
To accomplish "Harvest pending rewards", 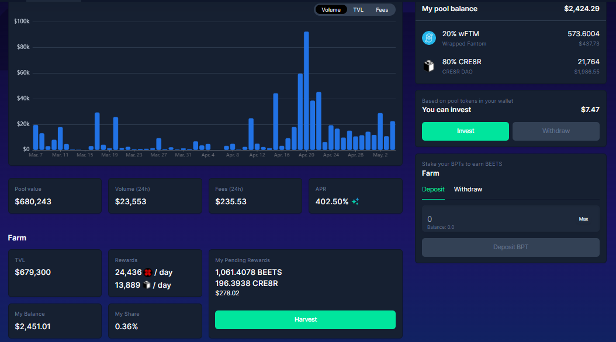I will 305,320.
